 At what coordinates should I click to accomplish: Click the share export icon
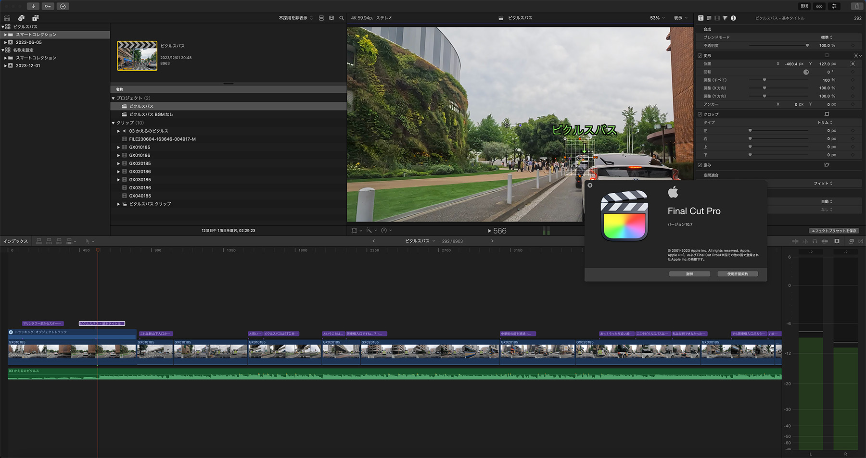(x=857, y=6)
